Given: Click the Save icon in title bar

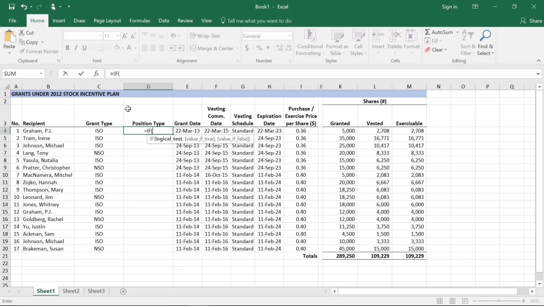Looking at the screenshot, I should [11, 7].
